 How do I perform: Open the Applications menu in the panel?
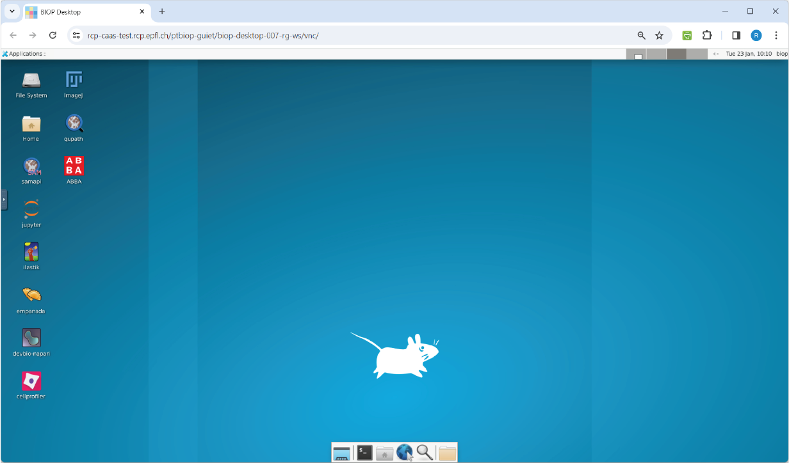[x=24, y=54]
